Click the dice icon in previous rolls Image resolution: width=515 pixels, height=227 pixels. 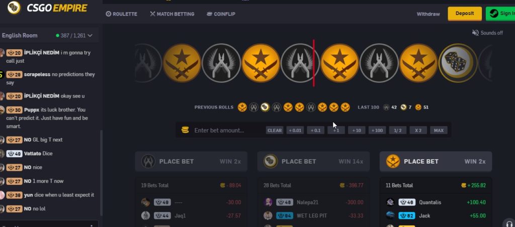tap(265, 107)
